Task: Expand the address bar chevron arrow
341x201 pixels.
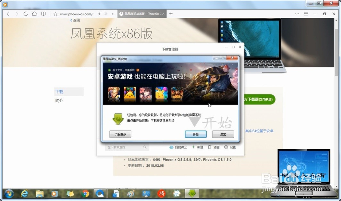Action: pos(112,14)
